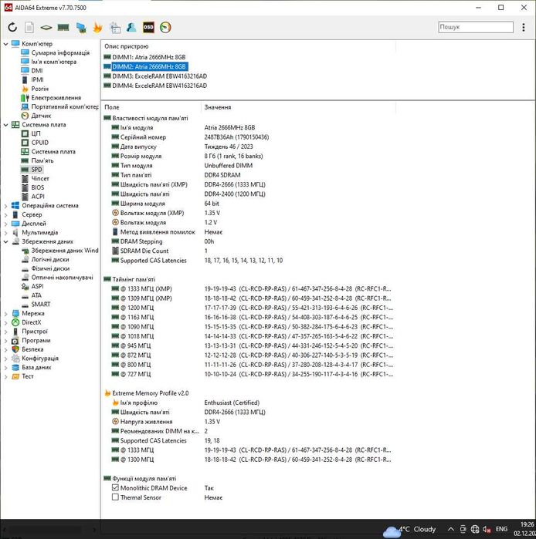The width and height of the screenshot is (536, 539).
Task: Select the DRAM Stepping row
Action: point(249,241)
